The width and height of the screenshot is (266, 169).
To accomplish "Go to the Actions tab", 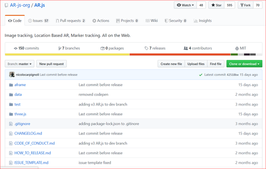I will [x=101, y=21].
